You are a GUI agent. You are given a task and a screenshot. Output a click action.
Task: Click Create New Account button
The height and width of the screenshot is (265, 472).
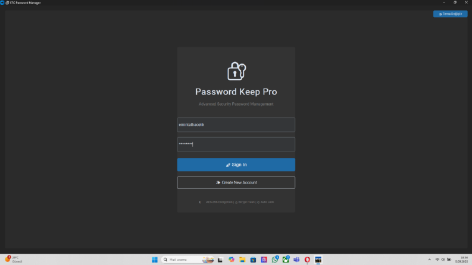pyautogui.click(x=236, y=182)
